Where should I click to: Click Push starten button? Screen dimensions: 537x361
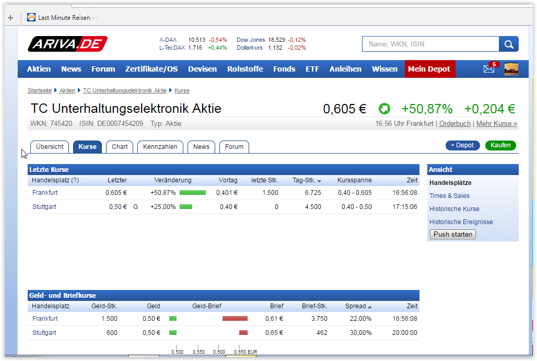click(453, 234)
